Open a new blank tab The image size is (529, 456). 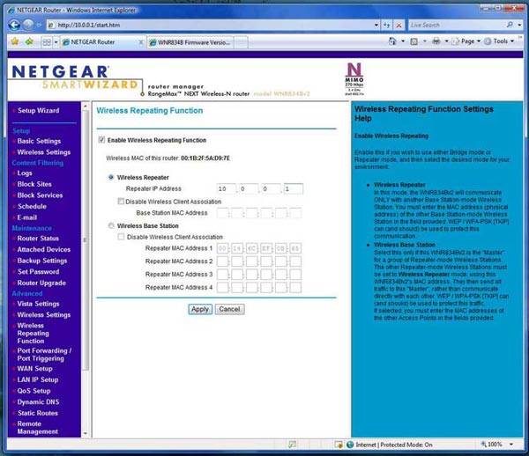(241, 42)
